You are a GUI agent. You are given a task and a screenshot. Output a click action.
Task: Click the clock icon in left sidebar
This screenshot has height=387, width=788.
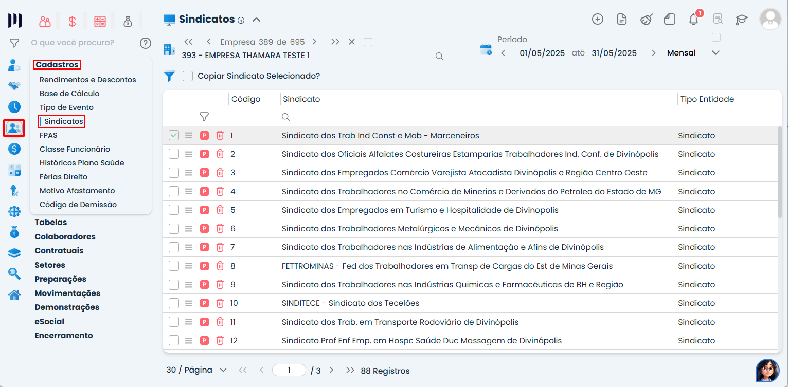[x=14, y=107]
